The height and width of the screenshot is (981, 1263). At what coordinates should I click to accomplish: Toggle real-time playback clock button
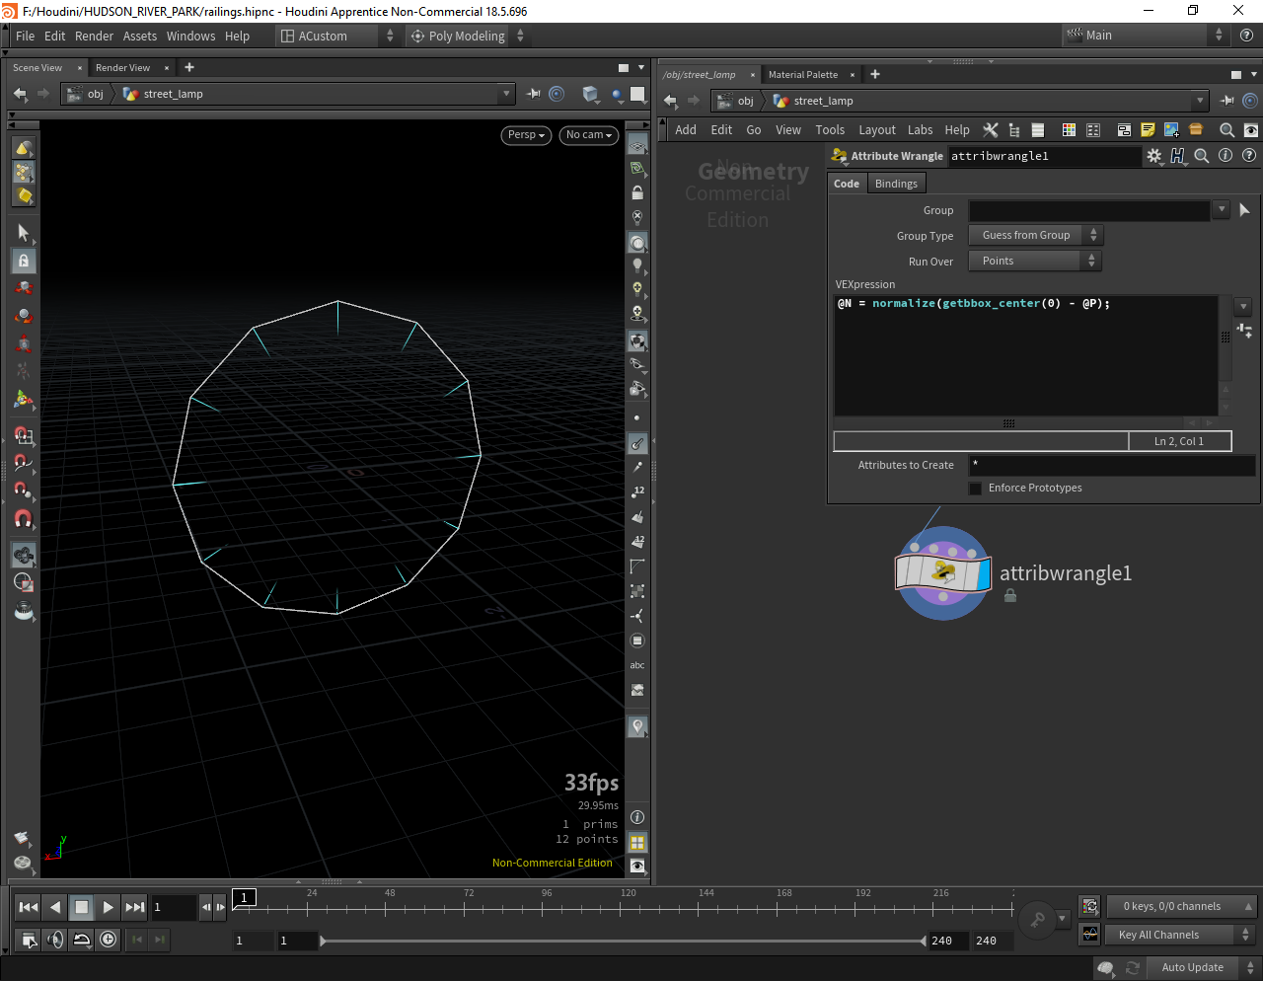point(109,940)
